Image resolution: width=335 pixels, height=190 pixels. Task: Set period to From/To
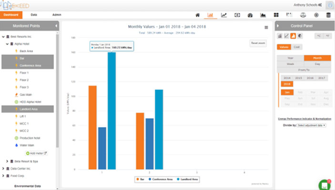click(304, 70)
